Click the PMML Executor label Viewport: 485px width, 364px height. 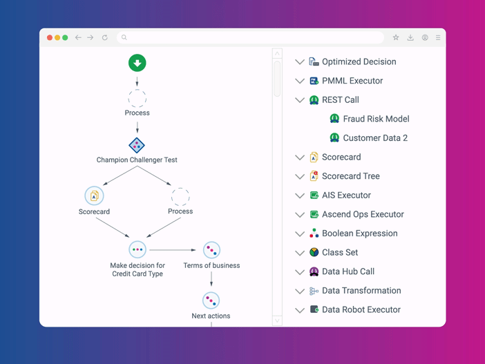coord(352,81)
